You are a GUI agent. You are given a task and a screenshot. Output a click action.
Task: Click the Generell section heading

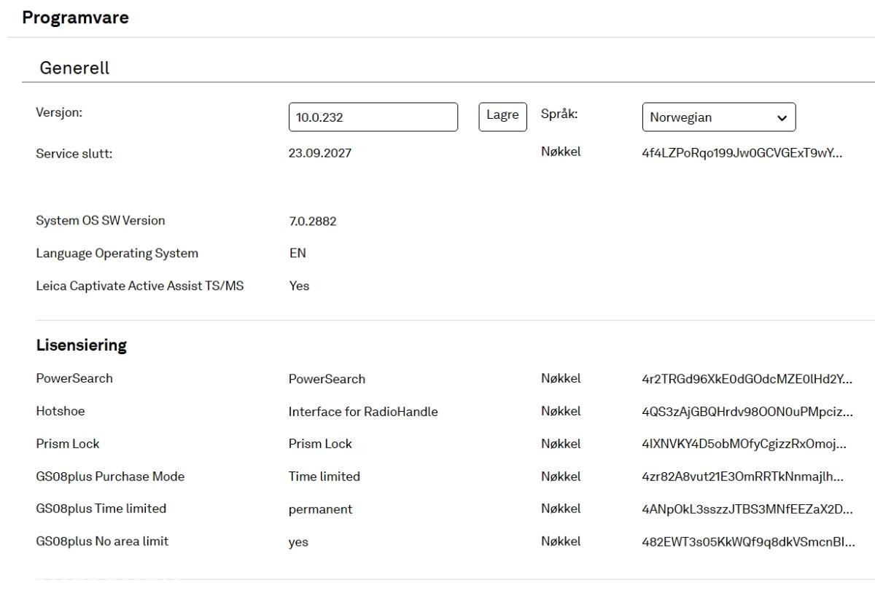click(x=74, y=69)
